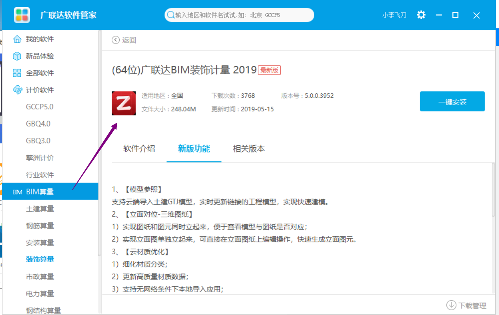Click the red Z software icon
Screen dimensions: 499x315
124,103
